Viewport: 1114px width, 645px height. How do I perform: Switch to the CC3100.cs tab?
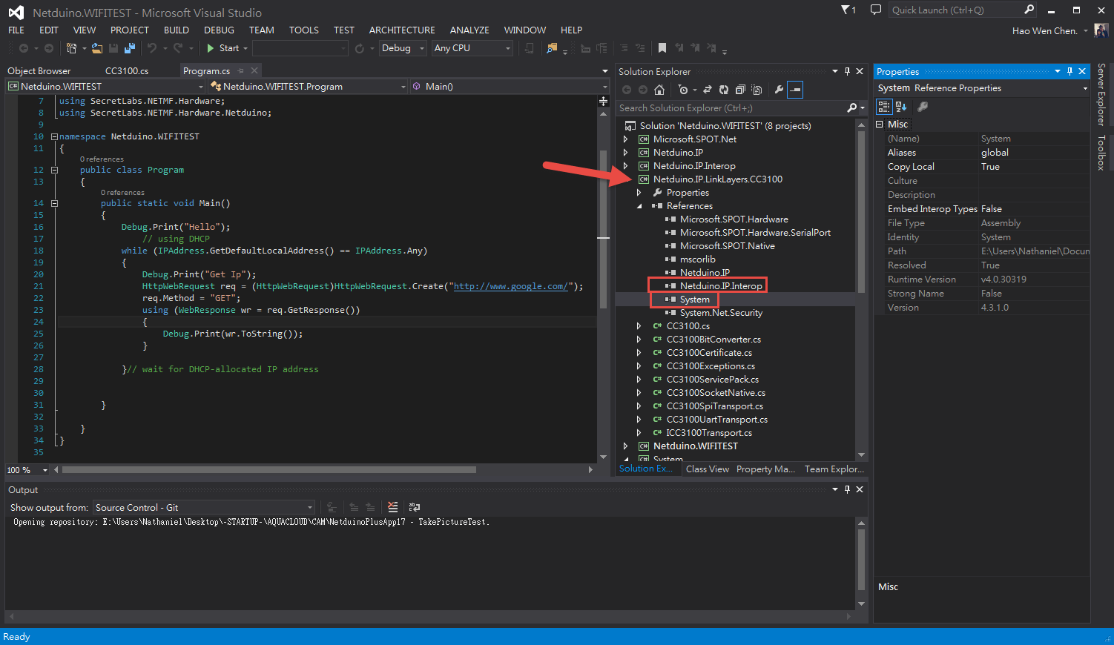pyautogui.click(x=127, y=70)
